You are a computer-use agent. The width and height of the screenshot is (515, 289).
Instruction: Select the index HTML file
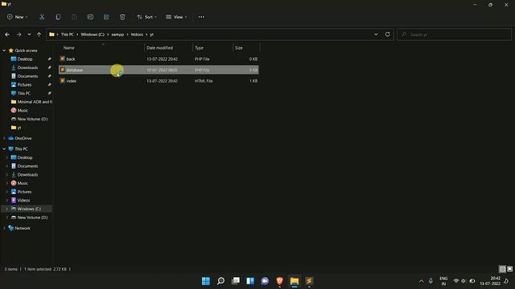(159, 81)
